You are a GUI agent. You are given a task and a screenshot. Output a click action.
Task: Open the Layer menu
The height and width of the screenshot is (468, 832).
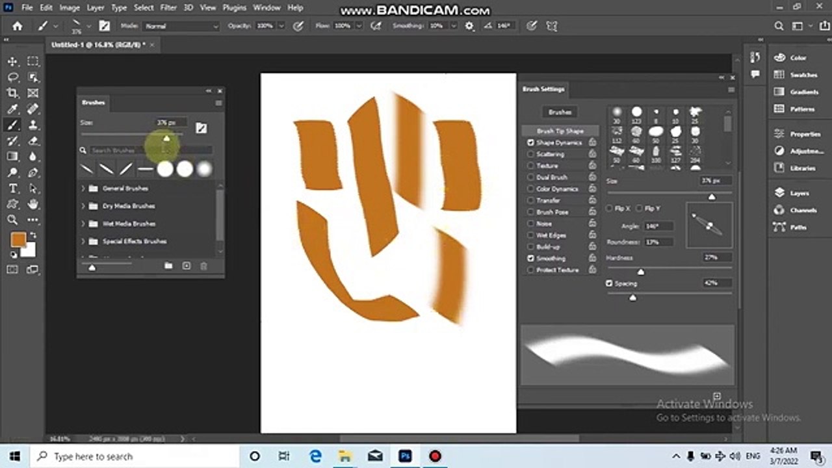tap(96, 8)
